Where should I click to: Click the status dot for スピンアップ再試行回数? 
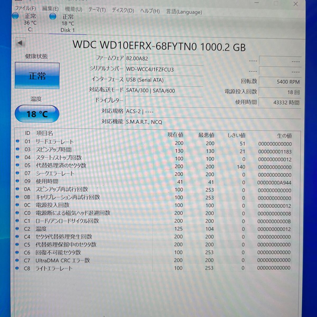(18, 189)
